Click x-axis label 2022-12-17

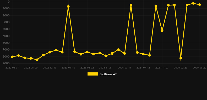[x=50, y=68]
